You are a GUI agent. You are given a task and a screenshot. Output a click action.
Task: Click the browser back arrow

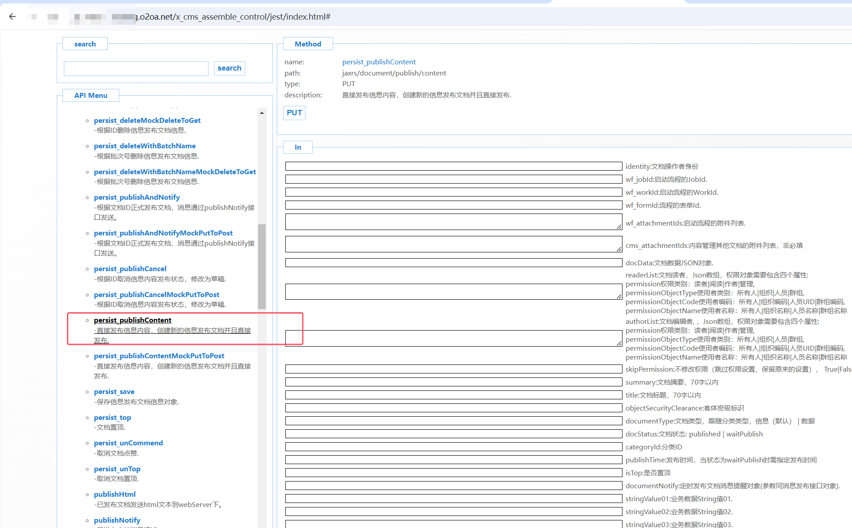point(13,17)
